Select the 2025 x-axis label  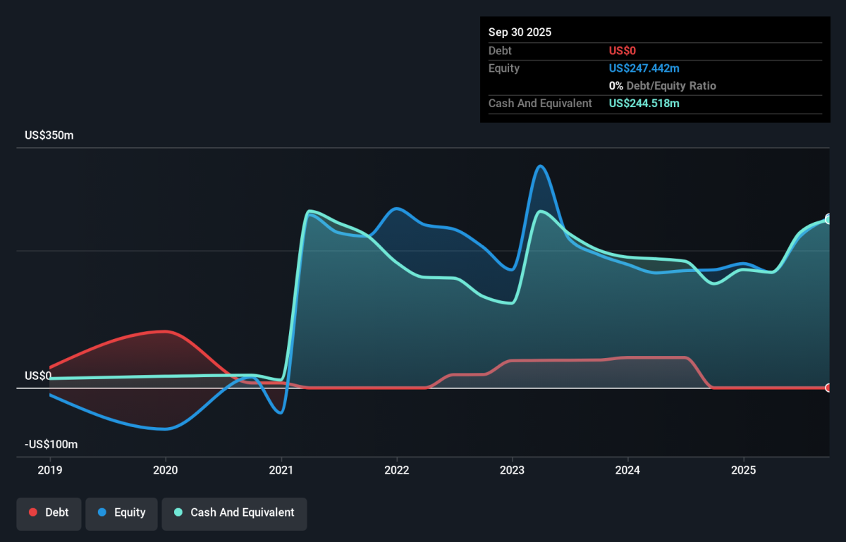coord(743,470)
